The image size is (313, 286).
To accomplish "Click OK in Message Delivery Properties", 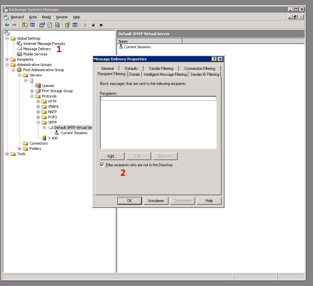I will click(x=129, y=201).
